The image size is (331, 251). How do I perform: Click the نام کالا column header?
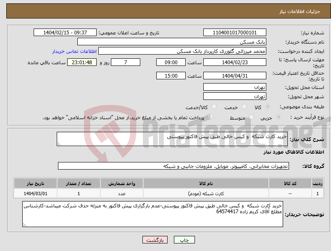206,183
